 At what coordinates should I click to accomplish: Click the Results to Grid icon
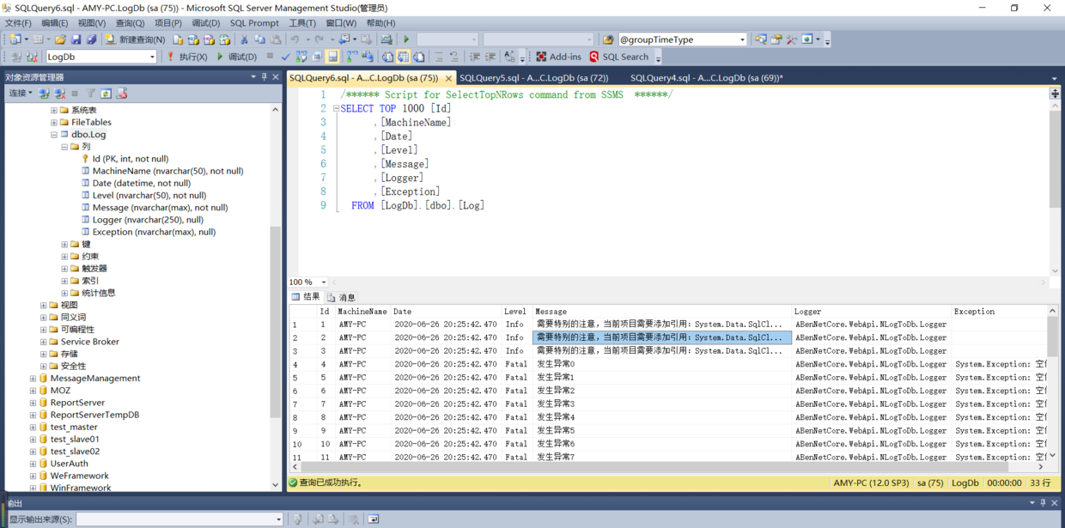tap(403, 57)
